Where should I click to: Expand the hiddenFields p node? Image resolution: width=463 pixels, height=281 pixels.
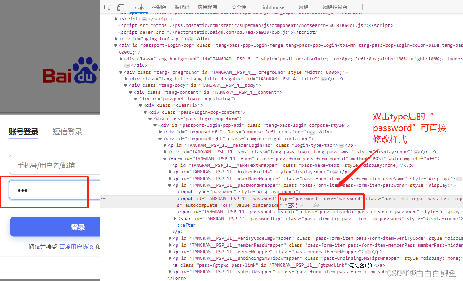[170, 172]
